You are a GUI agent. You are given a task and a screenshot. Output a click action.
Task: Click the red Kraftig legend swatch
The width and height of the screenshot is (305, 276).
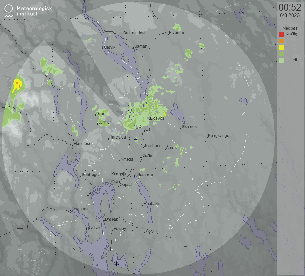tap(281, 34)
